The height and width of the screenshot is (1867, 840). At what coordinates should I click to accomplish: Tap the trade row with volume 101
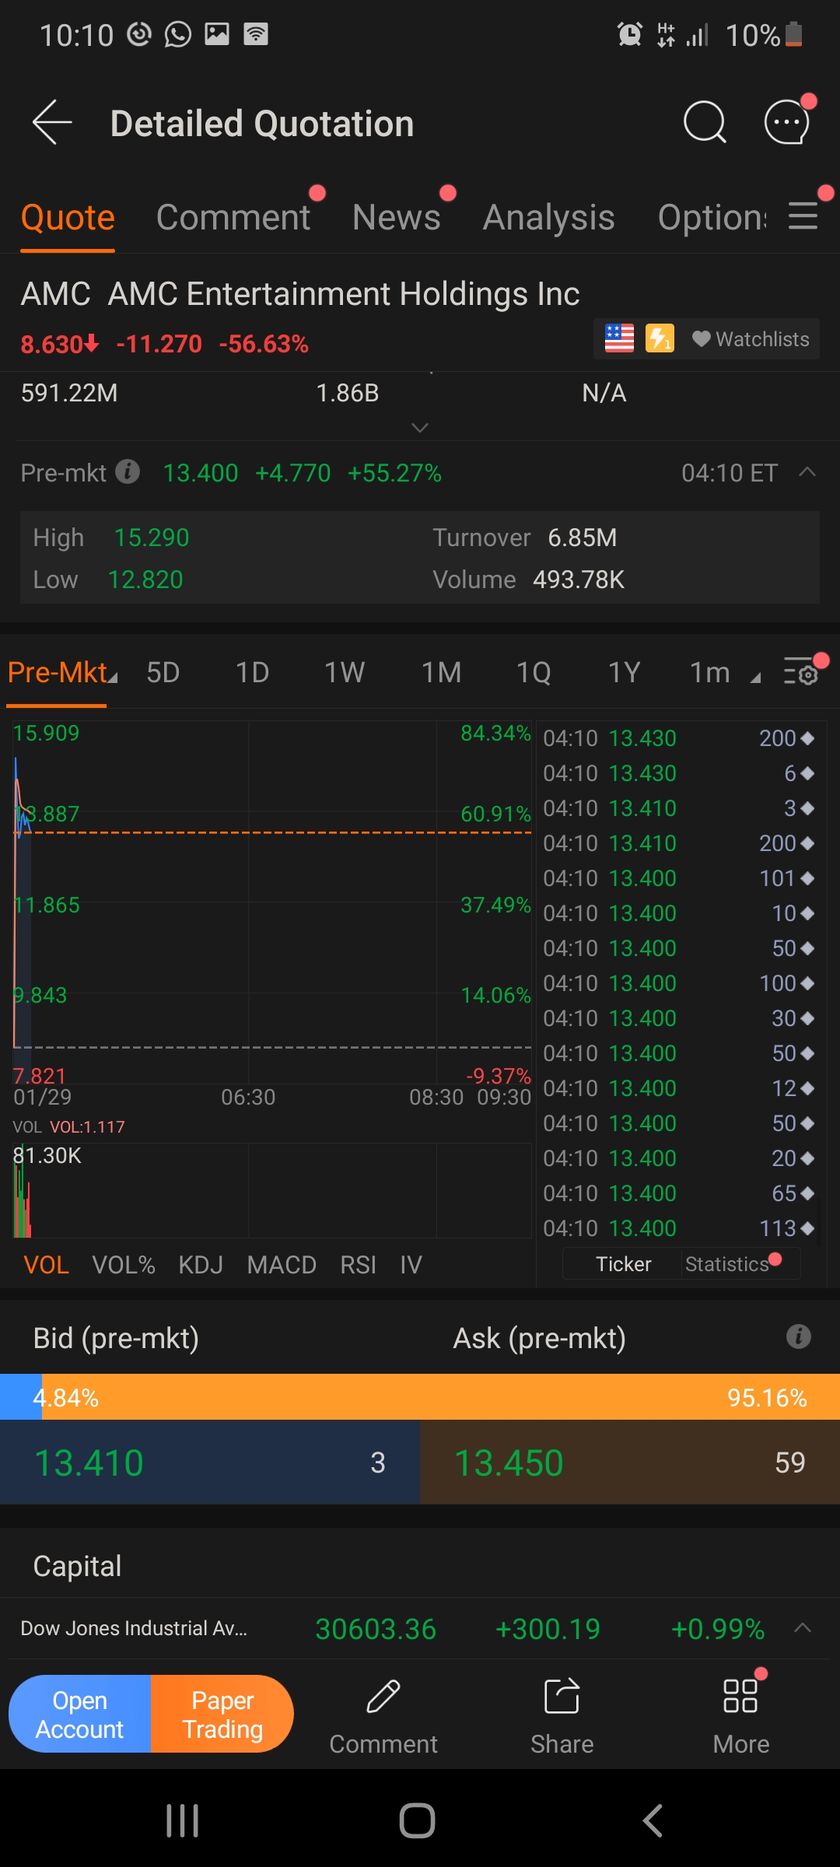[679, 878]
